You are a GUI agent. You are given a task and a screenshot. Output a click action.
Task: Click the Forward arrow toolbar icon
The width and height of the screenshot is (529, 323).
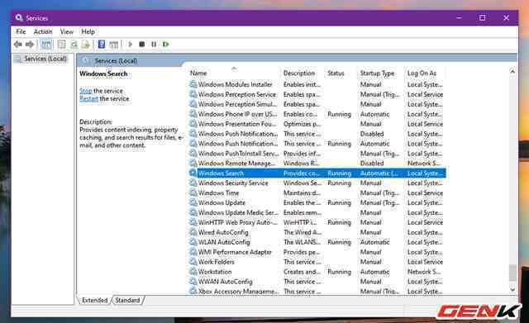click(30, 44)
